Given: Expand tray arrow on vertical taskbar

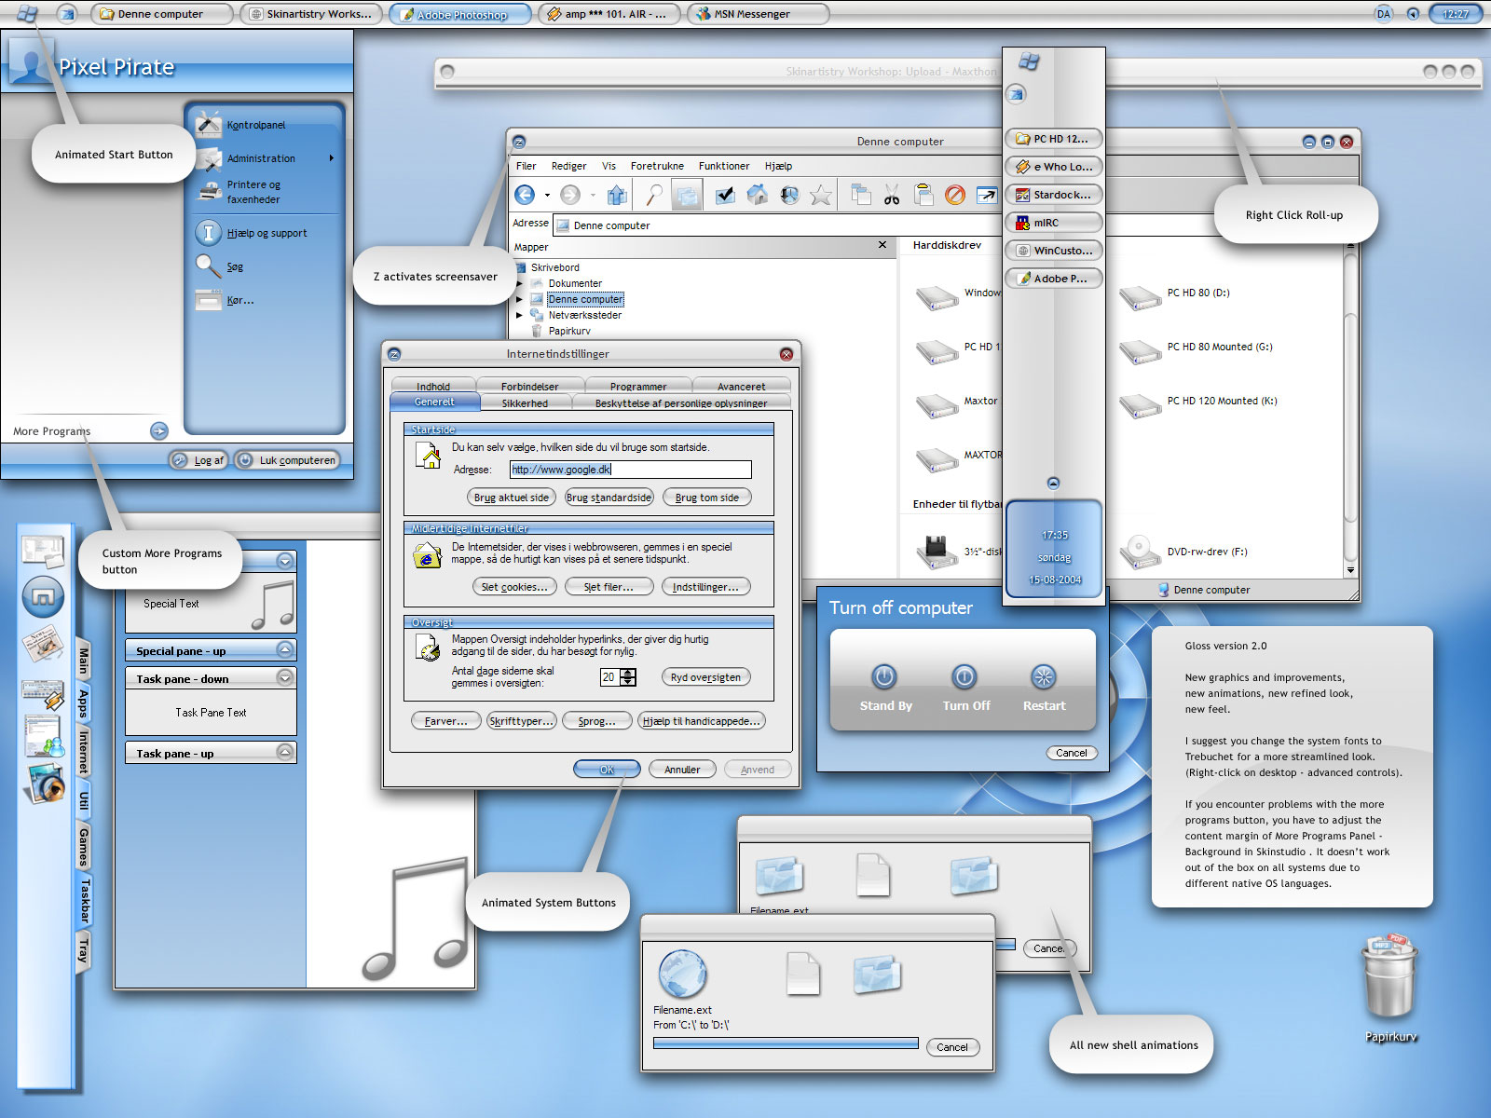Looking at the screenshot, I should [1053, 483].
